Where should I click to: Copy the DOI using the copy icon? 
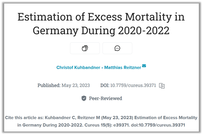pos(162,86)
